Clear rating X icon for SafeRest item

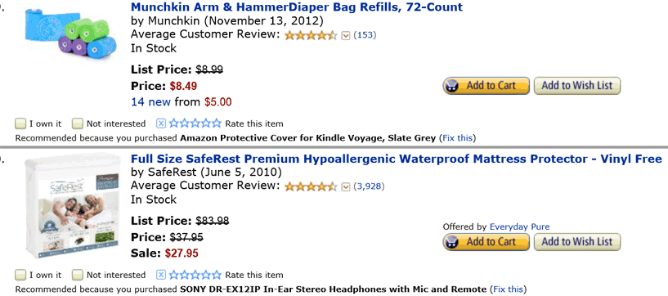click(x=160, y=275)
